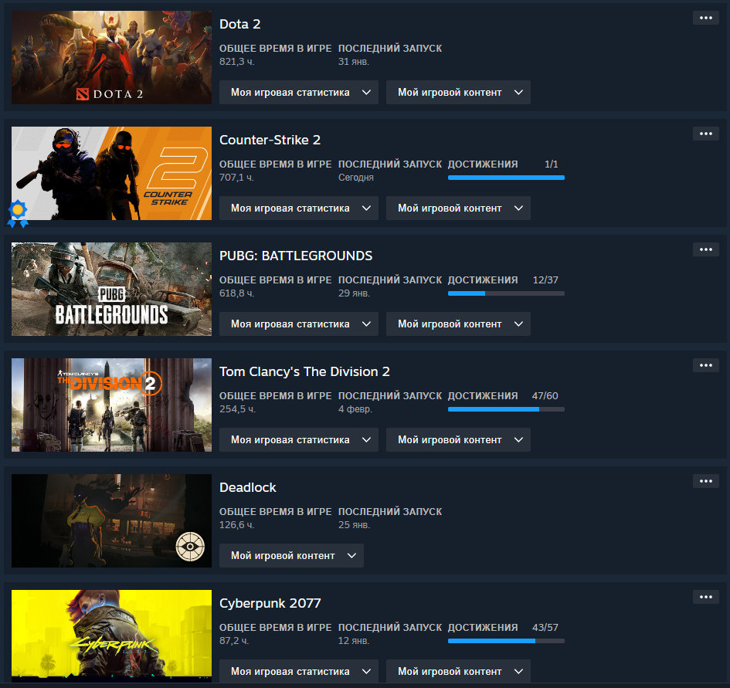Click Cyberpunk 2077 playtime '87,2 ч.'
Image resolution: width=730 pixels, height=688 pixels.
click(x=234, y=641)
